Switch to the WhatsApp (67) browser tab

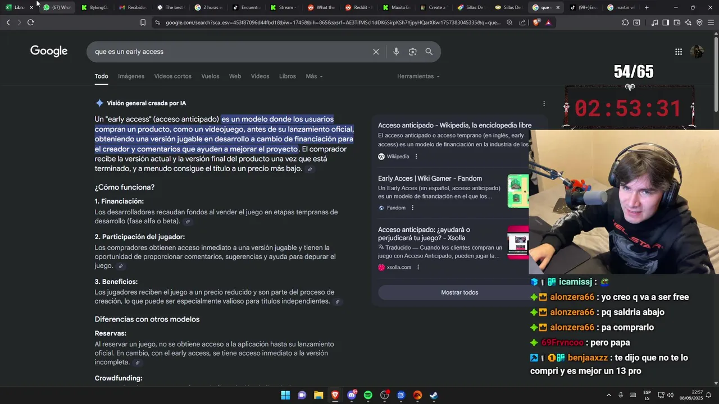(57, 7)
